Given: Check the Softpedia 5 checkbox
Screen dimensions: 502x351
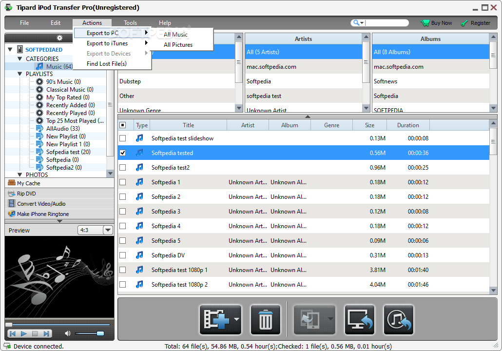Looking at the screenshot, I should coord(123,240).
